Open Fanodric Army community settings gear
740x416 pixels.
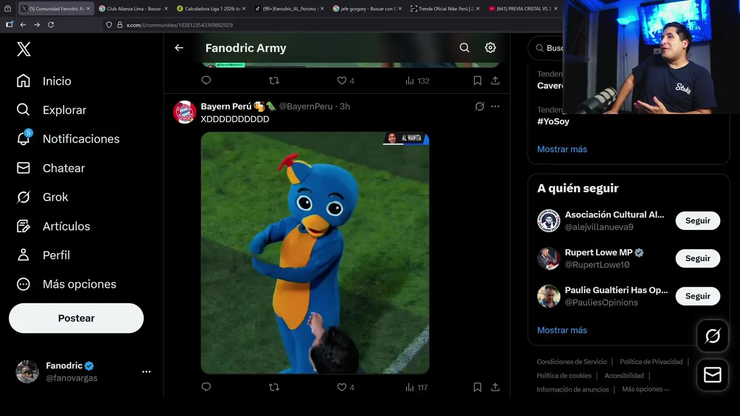490,48
